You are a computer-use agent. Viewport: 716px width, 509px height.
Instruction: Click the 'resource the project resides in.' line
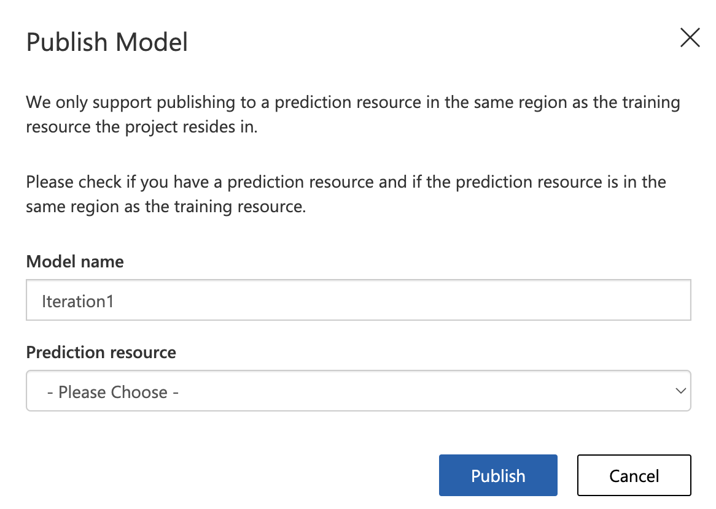pyautogui.click(x=141, y=127)
